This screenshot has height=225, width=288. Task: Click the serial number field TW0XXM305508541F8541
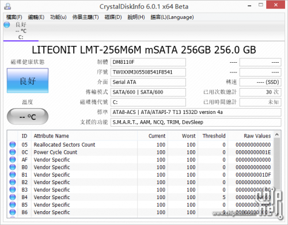pyautogui.click(x=148, y=72)
